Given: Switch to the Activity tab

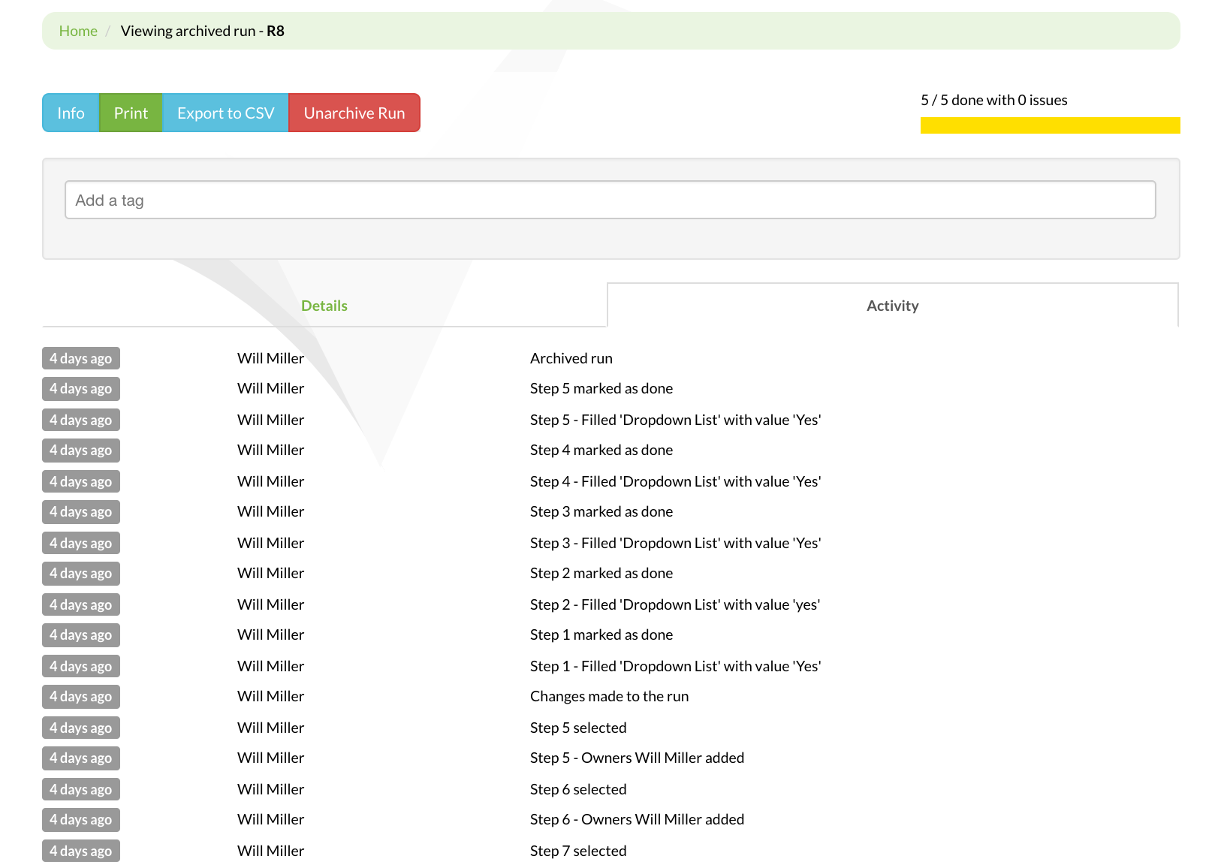Looking at the screenshot, I should coord(892,305).
